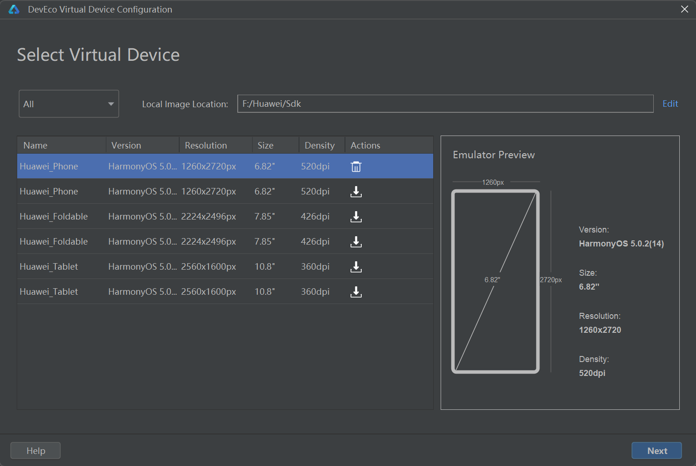Click the Edit link for image location

coord(670,104)
